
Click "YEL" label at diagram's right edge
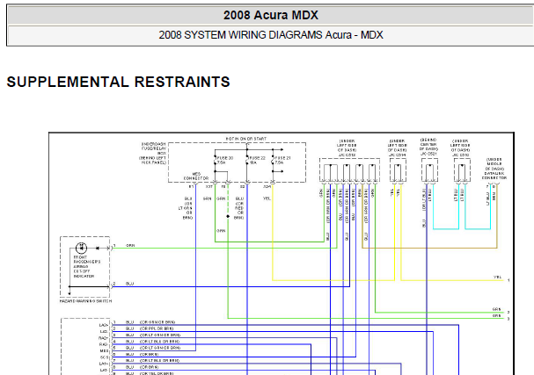click(x=498, y=278)
